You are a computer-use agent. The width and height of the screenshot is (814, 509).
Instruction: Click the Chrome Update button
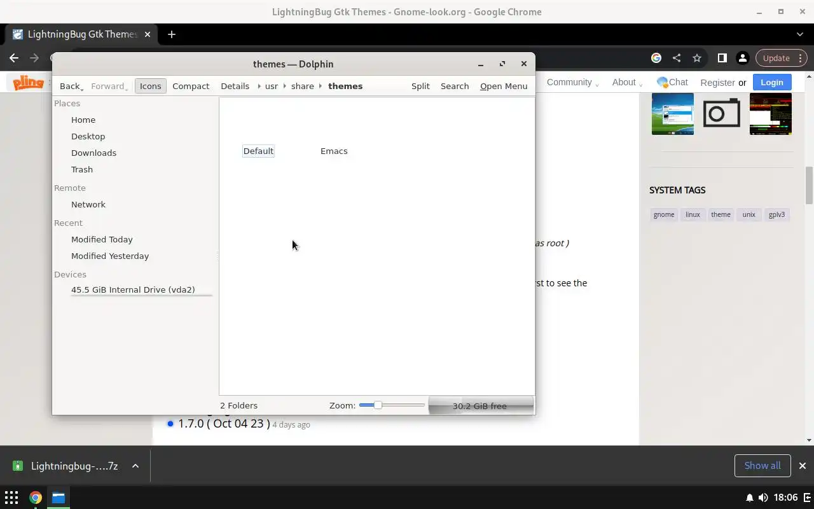click(x=781, y=58)
